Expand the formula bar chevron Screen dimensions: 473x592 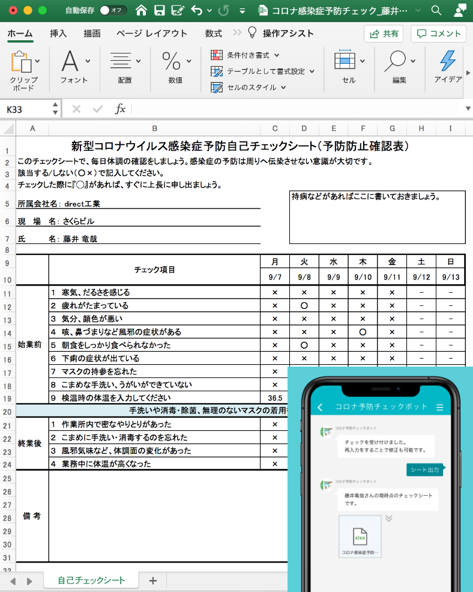468,109
